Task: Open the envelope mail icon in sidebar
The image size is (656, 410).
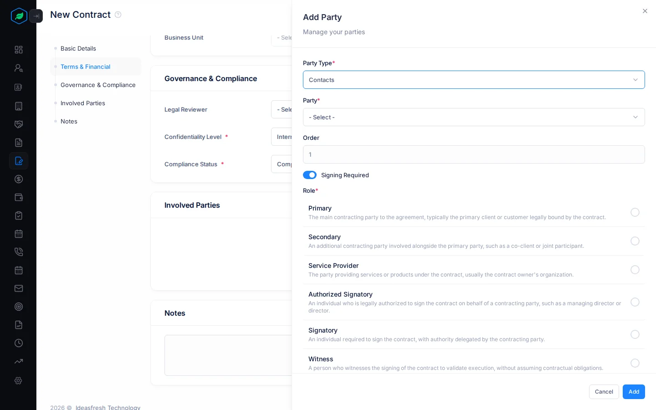Action: [19, 288]
